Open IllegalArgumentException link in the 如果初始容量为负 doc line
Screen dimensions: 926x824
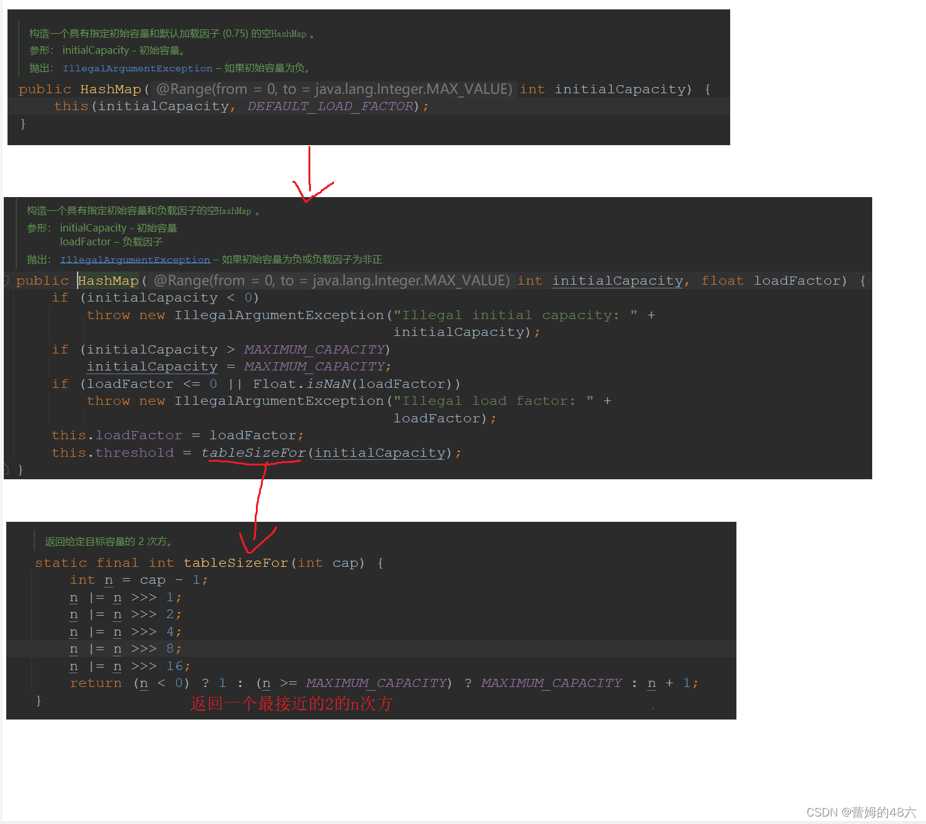point(137,68)
